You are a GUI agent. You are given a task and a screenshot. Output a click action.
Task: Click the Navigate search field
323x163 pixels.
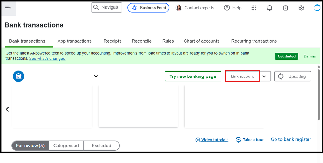point(107,7)
